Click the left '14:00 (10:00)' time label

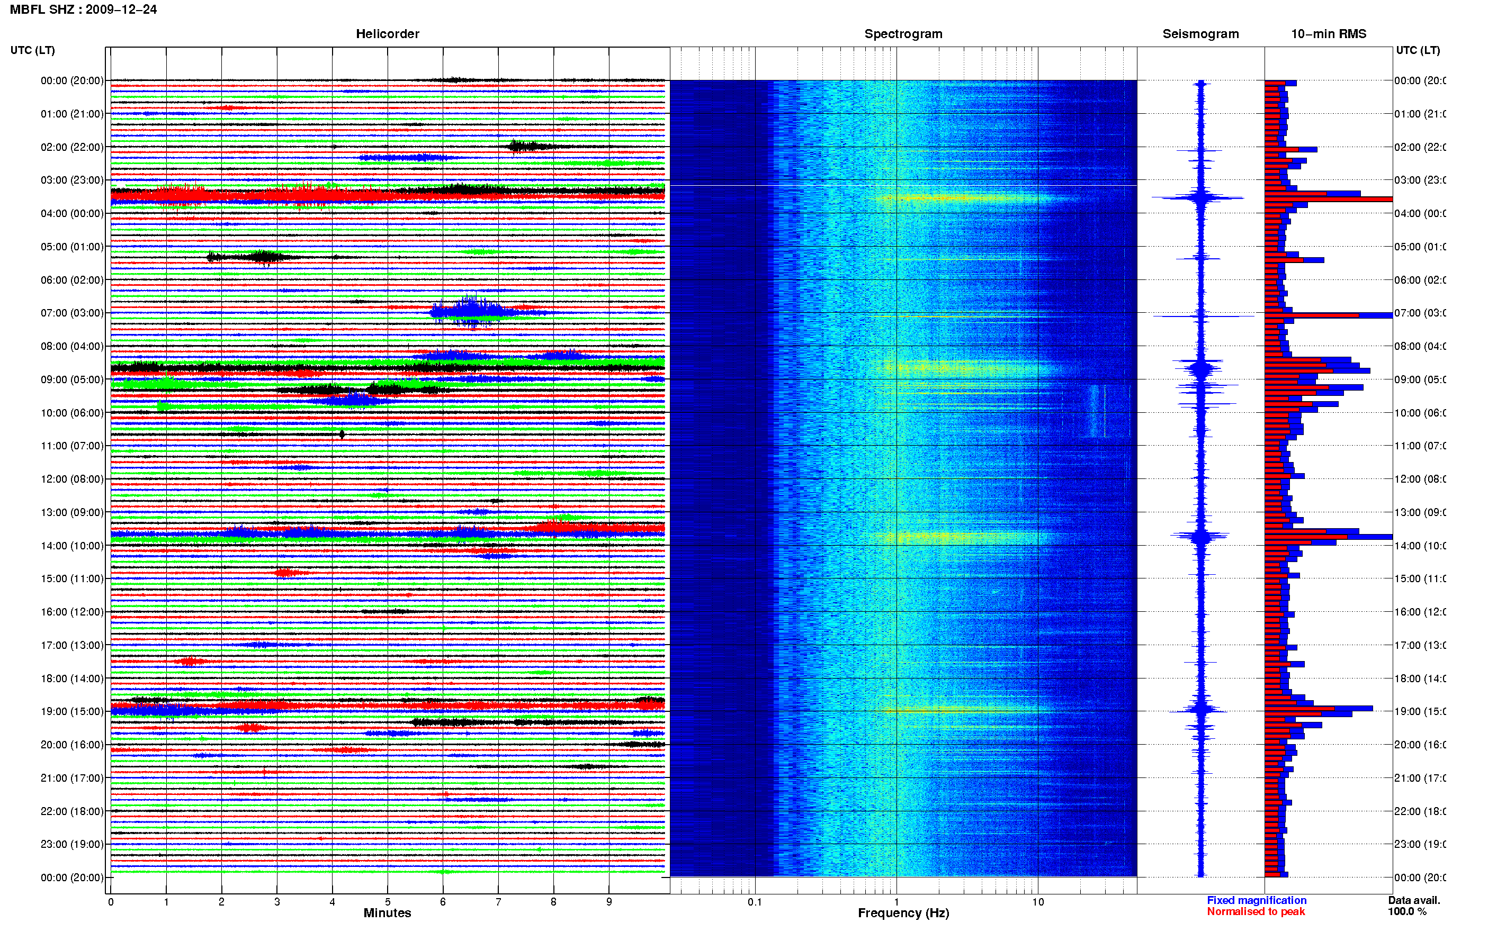tap(72, 546)
